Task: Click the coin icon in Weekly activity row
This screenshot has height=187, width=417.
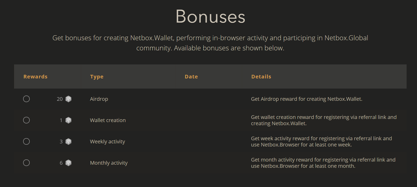Action: pos(68,142)
